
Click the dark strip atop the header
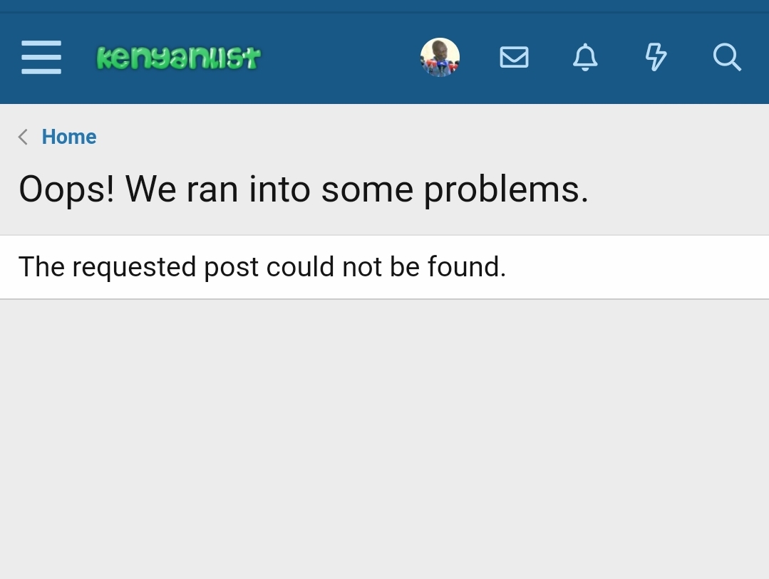pos(385,6)
